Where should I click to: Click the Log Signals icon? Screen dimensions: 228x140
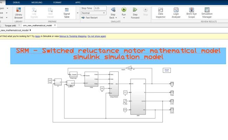[34, 13]
